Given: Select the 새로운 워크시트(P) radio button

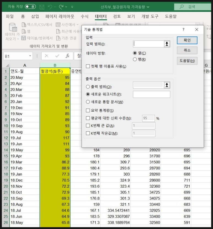Looking at the screenshot, I should 88,94.
